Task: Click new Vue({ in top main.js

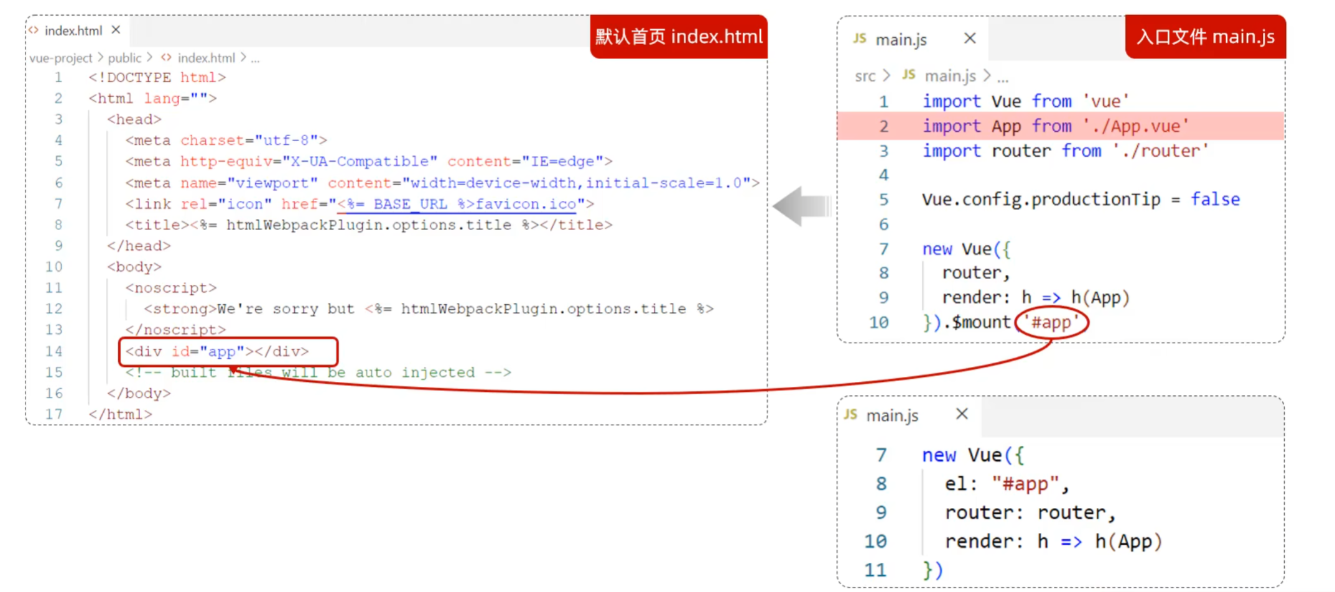Action: 967,249
